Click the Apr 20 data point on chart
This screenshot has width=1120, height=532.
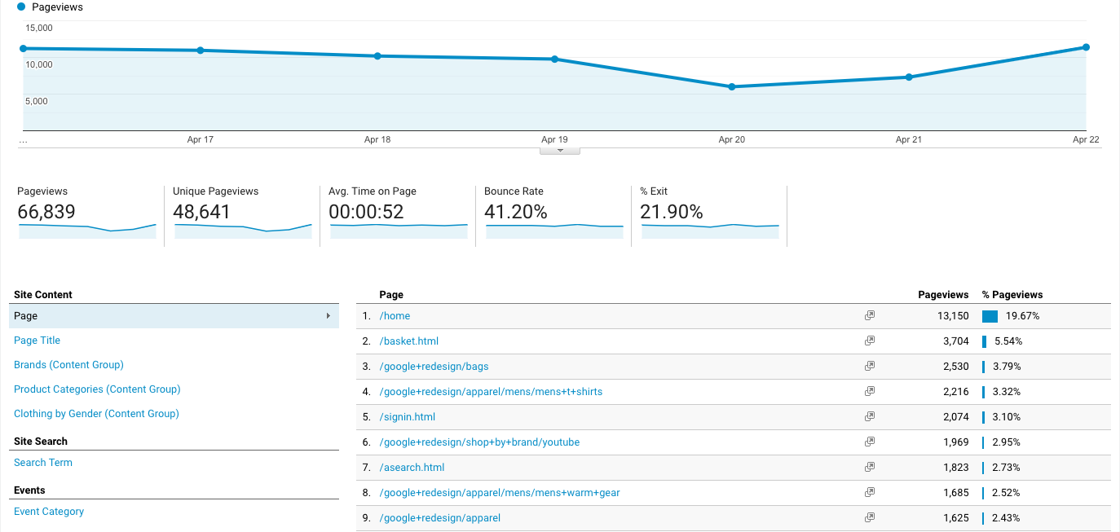[x=731, y=86]
